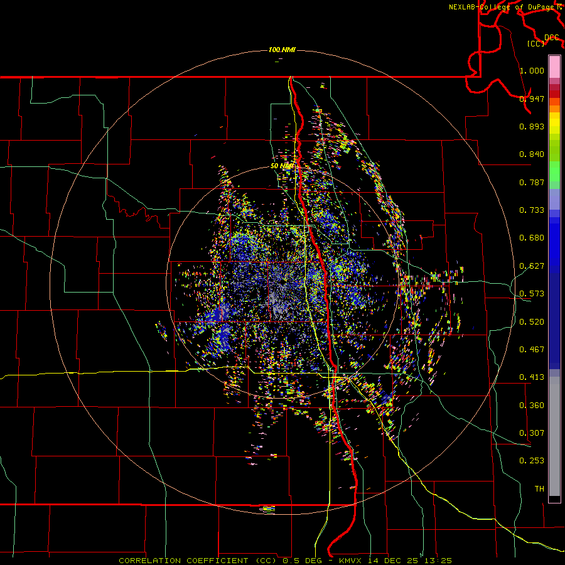Click the [CC] legend unit label
565x565 pixels.
coord(536,43)
